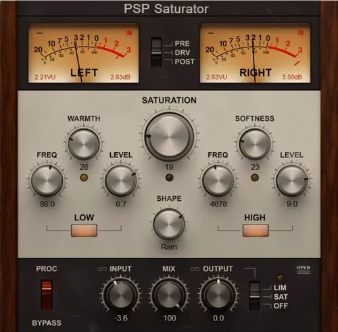Click the output limiter LED indicator
This screenshot has height=332, width=338.
click(280, 277)
